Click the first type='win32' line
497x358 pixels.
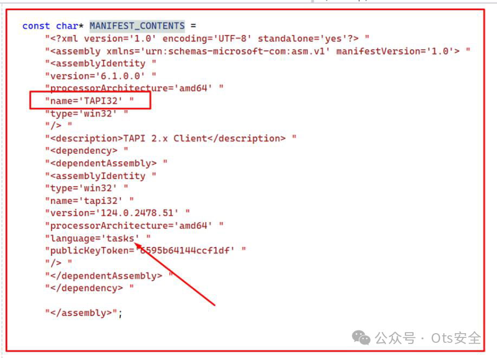(87, 113)
